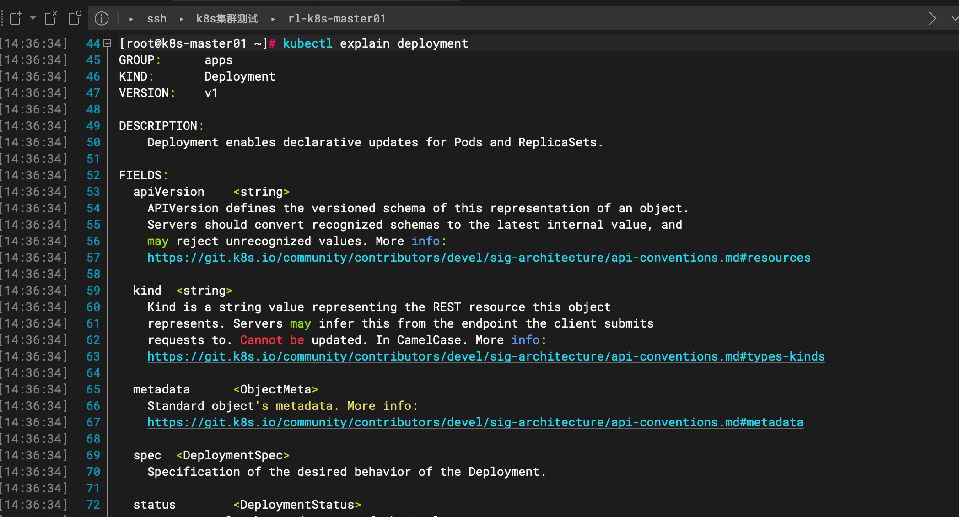This screenshot has height=517, width=959.
Task: Click line number 59 in the gutter
Action: (x=93, y=291)
